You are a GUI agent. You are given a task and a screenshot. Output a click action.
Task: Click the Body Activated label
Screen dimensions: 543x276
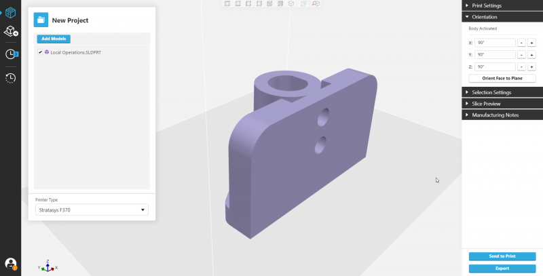coord(483,28)
